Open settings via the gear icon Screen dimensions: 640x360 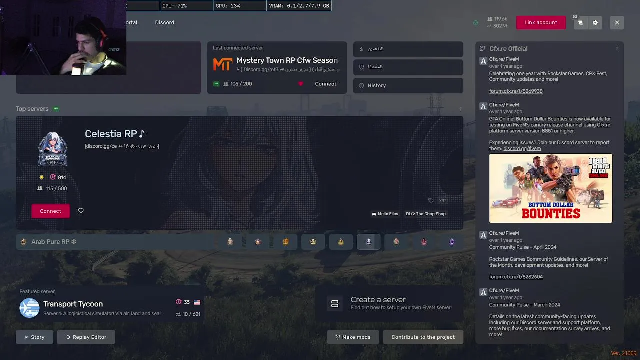[595, 22]
